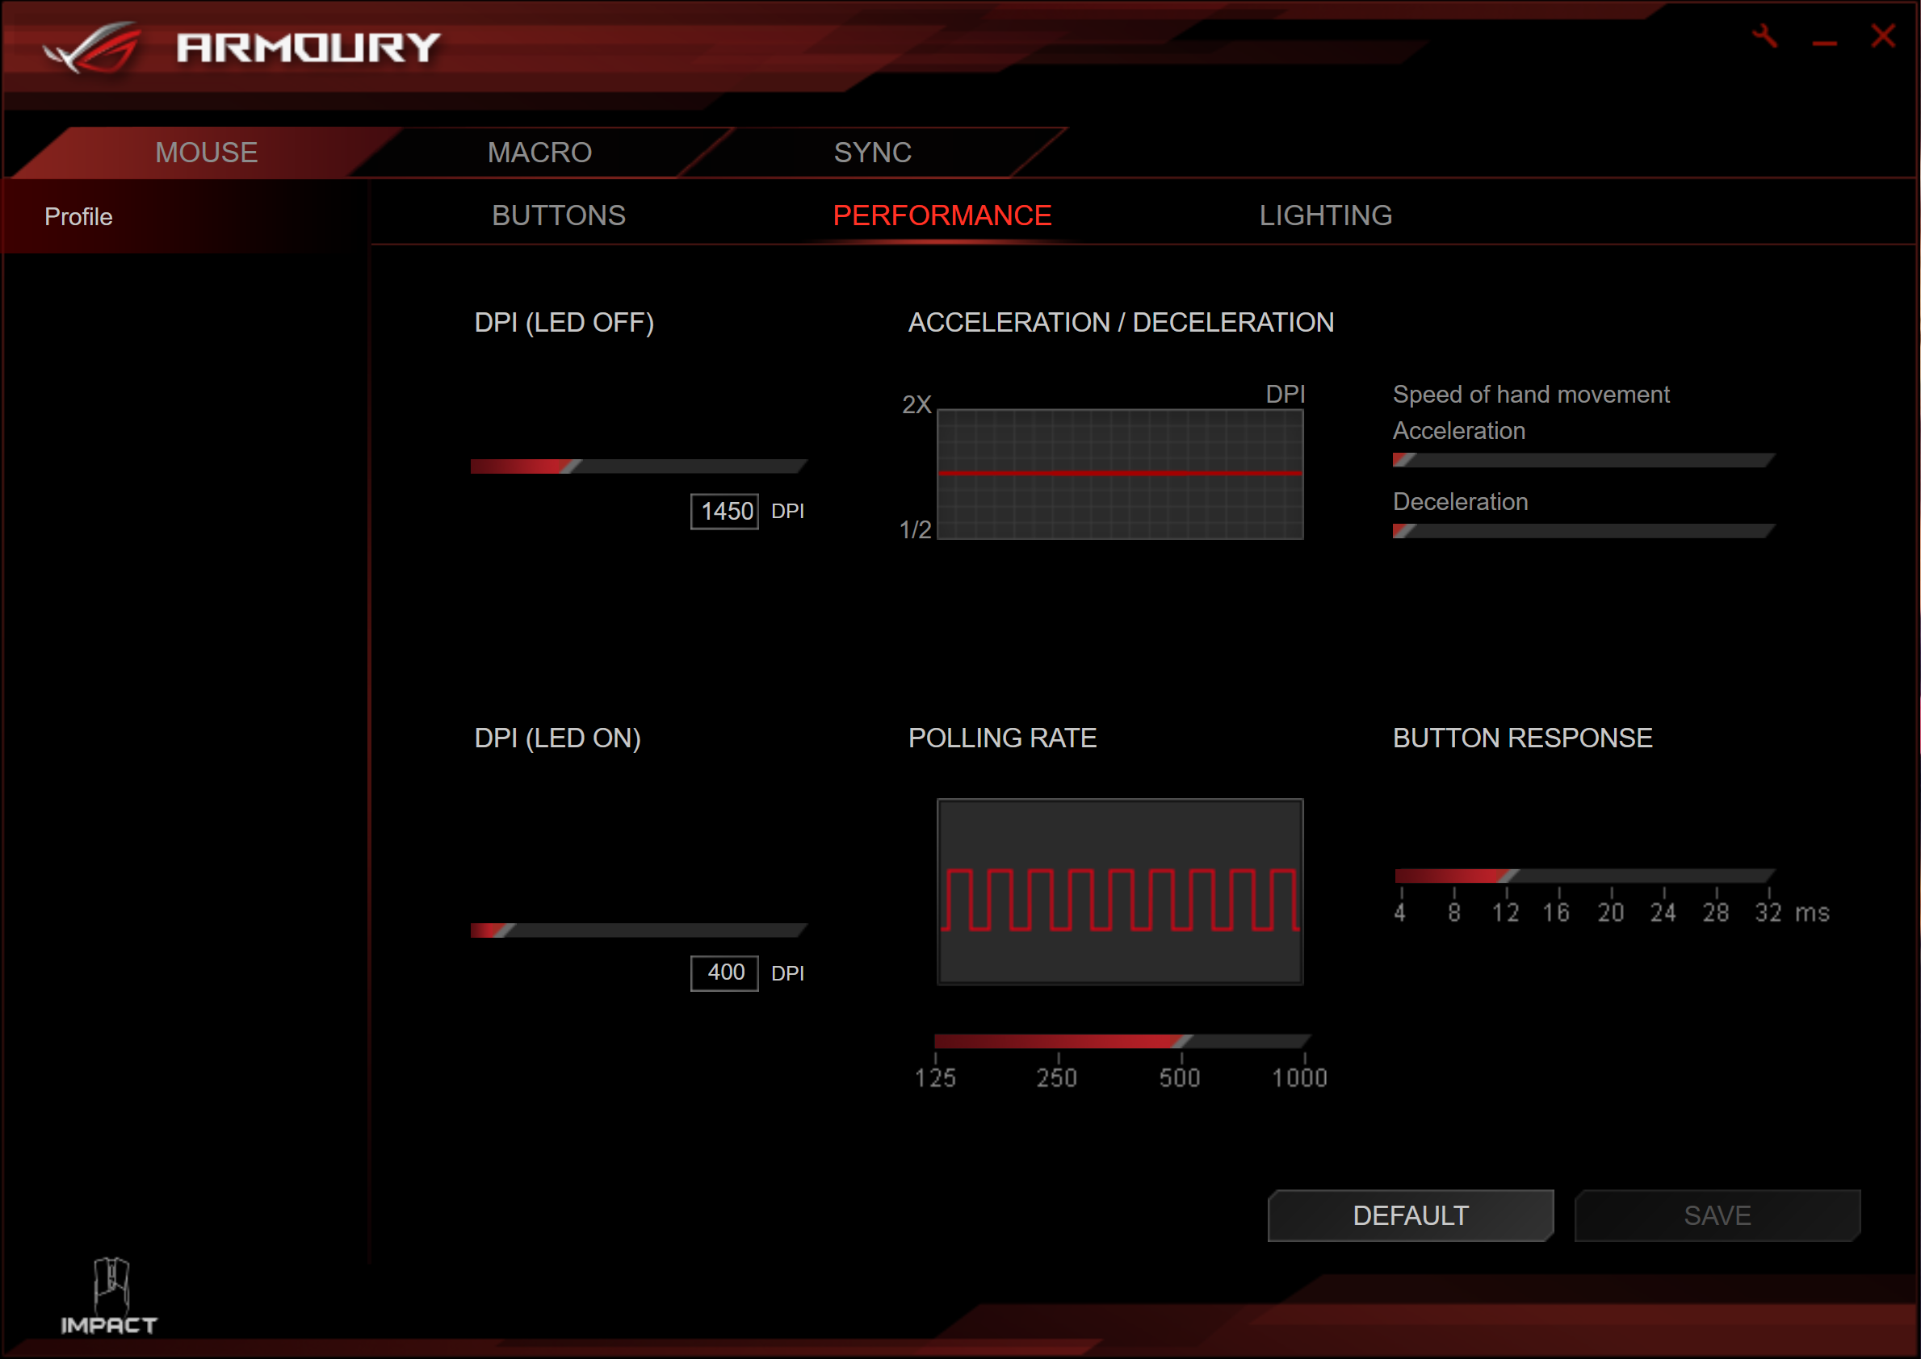Open the wrench settings icon
This screenshot has width=1921, height=1359.
pos(1764,37)
